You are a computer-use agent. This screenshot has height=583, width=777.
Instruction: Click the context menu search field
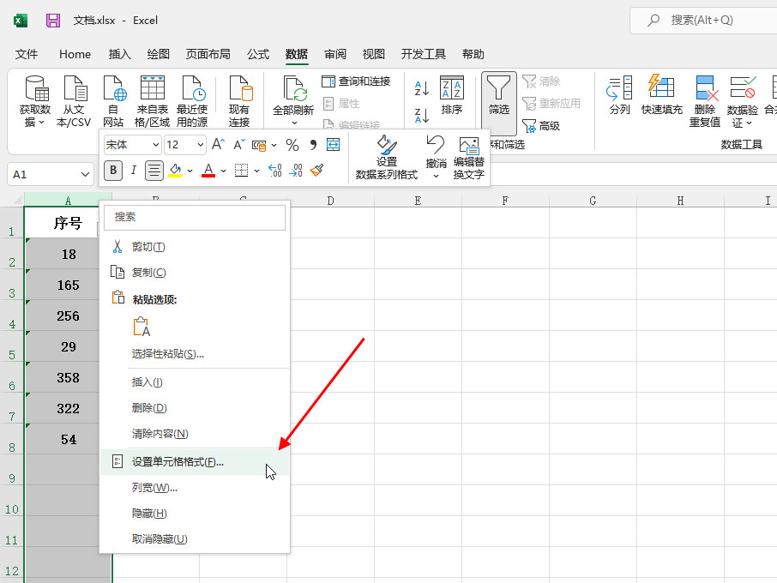[x=195, y=217]
